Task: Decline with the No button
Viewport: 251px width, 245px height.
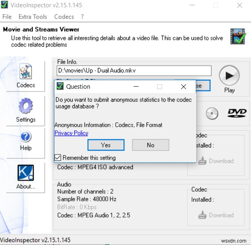Action: [150, 145]
